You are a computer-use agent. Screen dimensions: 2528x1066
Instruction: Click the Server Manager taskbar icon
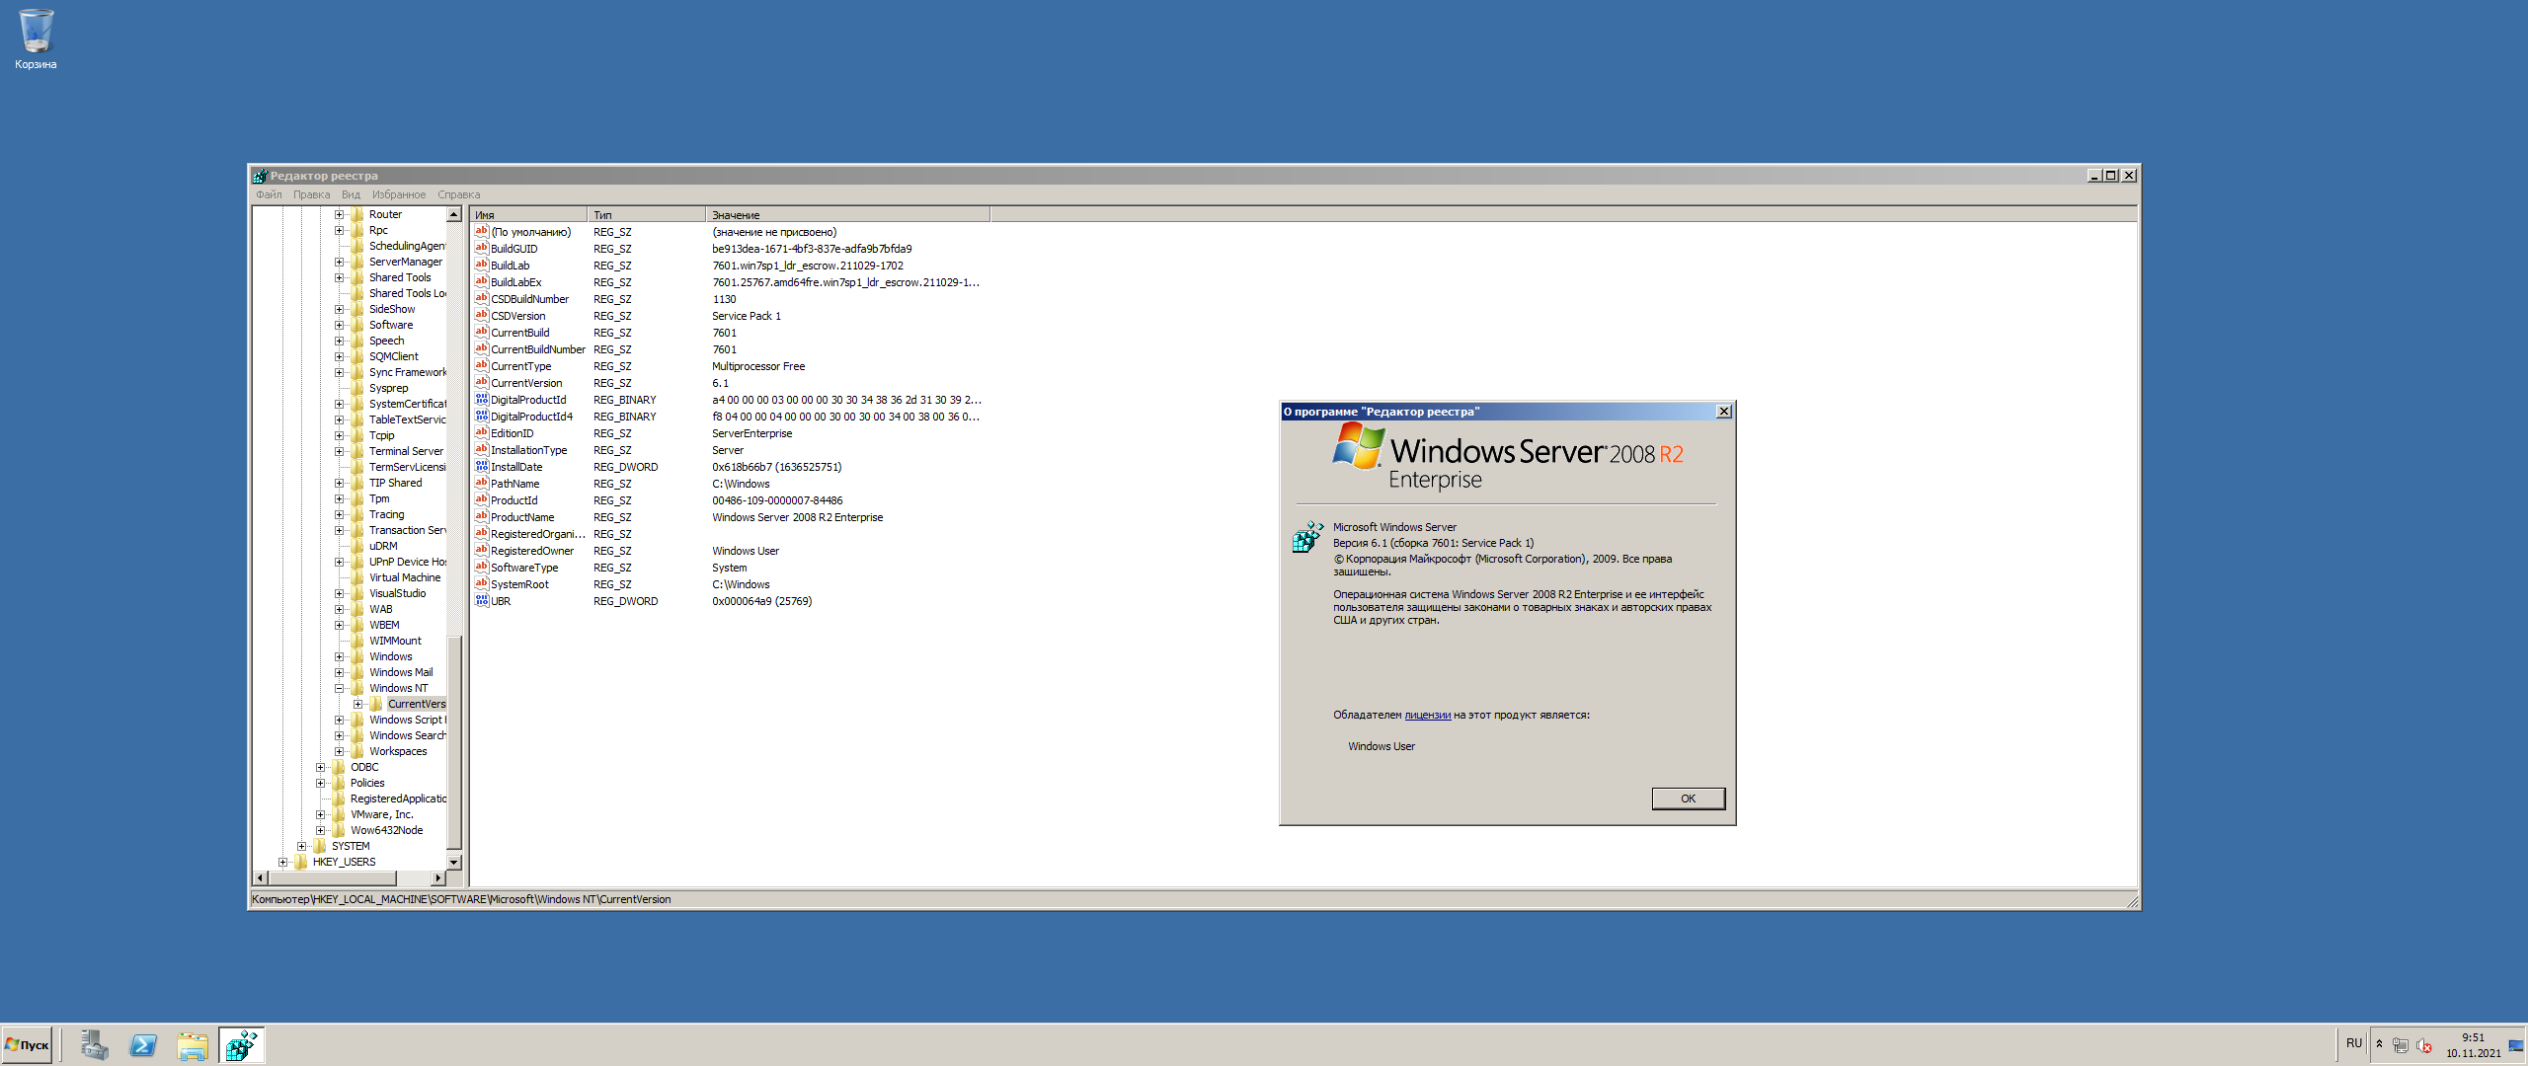click(x=95, y=1044)
